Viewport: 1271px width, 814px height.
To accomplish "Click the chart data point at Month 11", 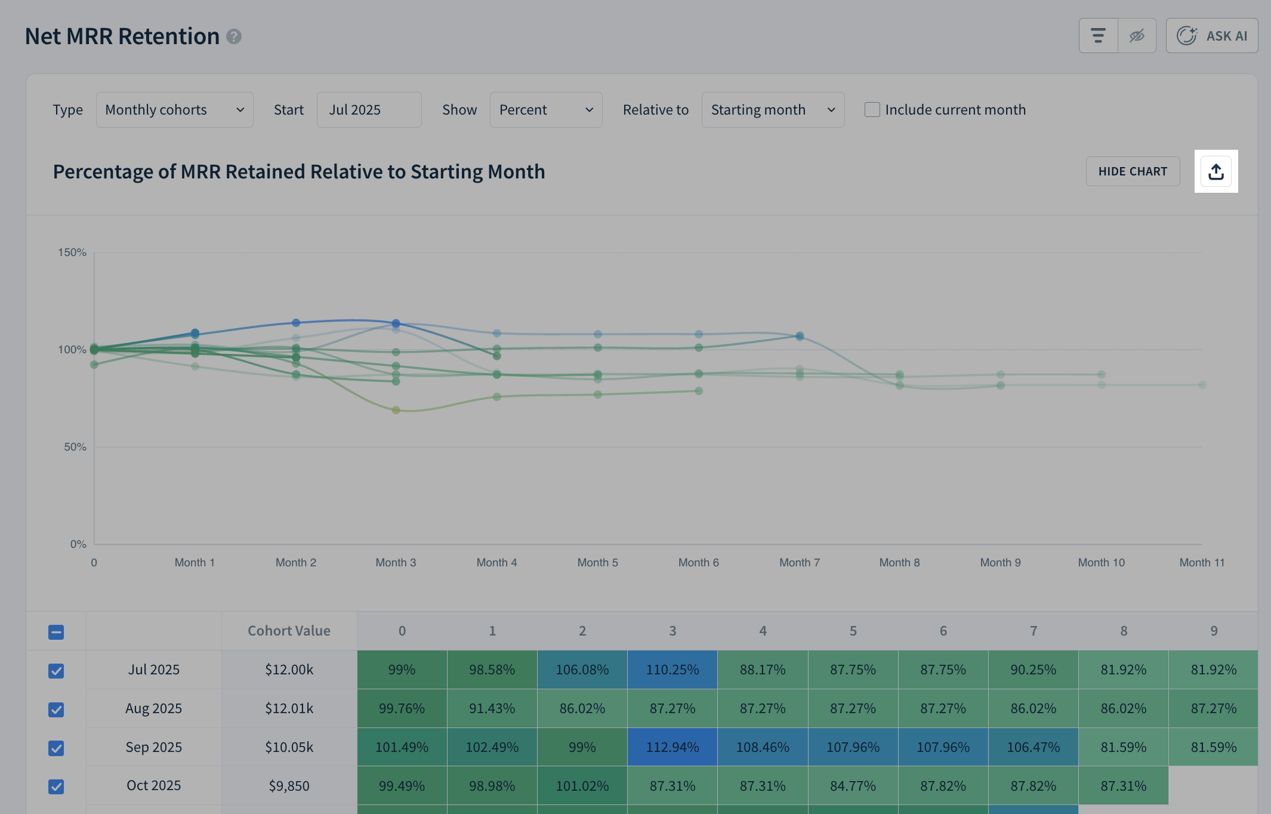I will [x=1202, y=385].
